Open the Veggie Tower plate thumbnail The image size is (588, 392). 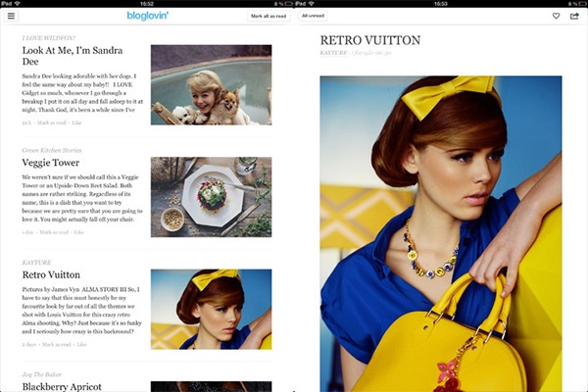pos(211,197)
